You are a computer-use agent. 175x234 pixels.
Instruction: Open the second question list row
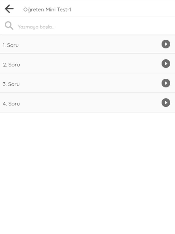click(82, 64)
